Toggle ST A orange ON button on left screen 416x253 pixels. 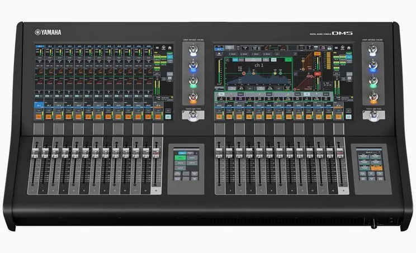(158, 117)
